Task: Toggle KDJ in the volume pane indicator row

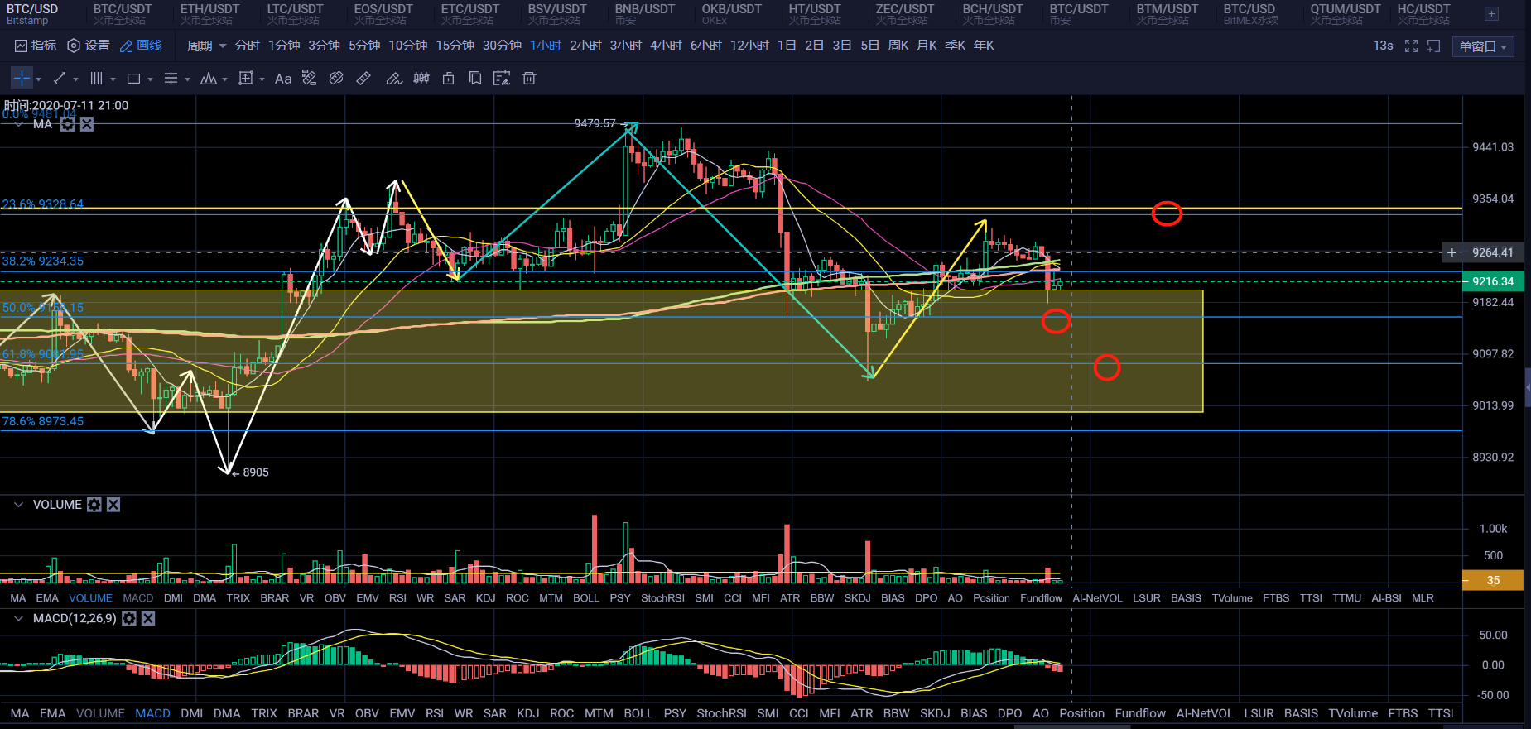Action: 486,598
